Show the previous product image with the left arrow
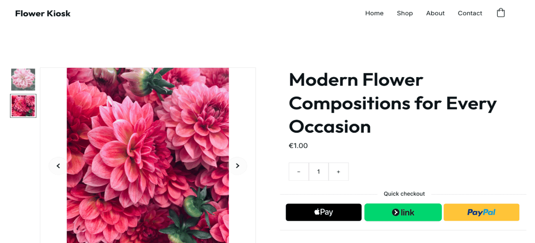 click(x=58, y=166)
